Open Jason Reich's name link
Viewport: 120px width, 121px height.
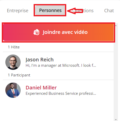tap(39, 60)
